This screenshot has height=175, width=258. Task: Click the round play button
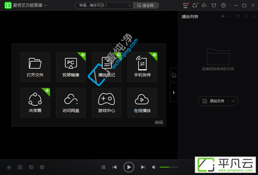pos(129,167)
